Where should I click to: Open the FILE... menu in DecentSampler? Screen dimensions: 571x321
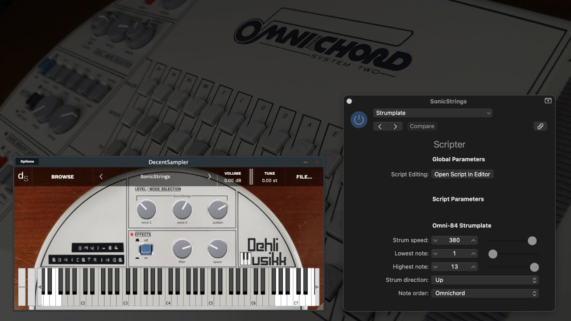point(304,177)
